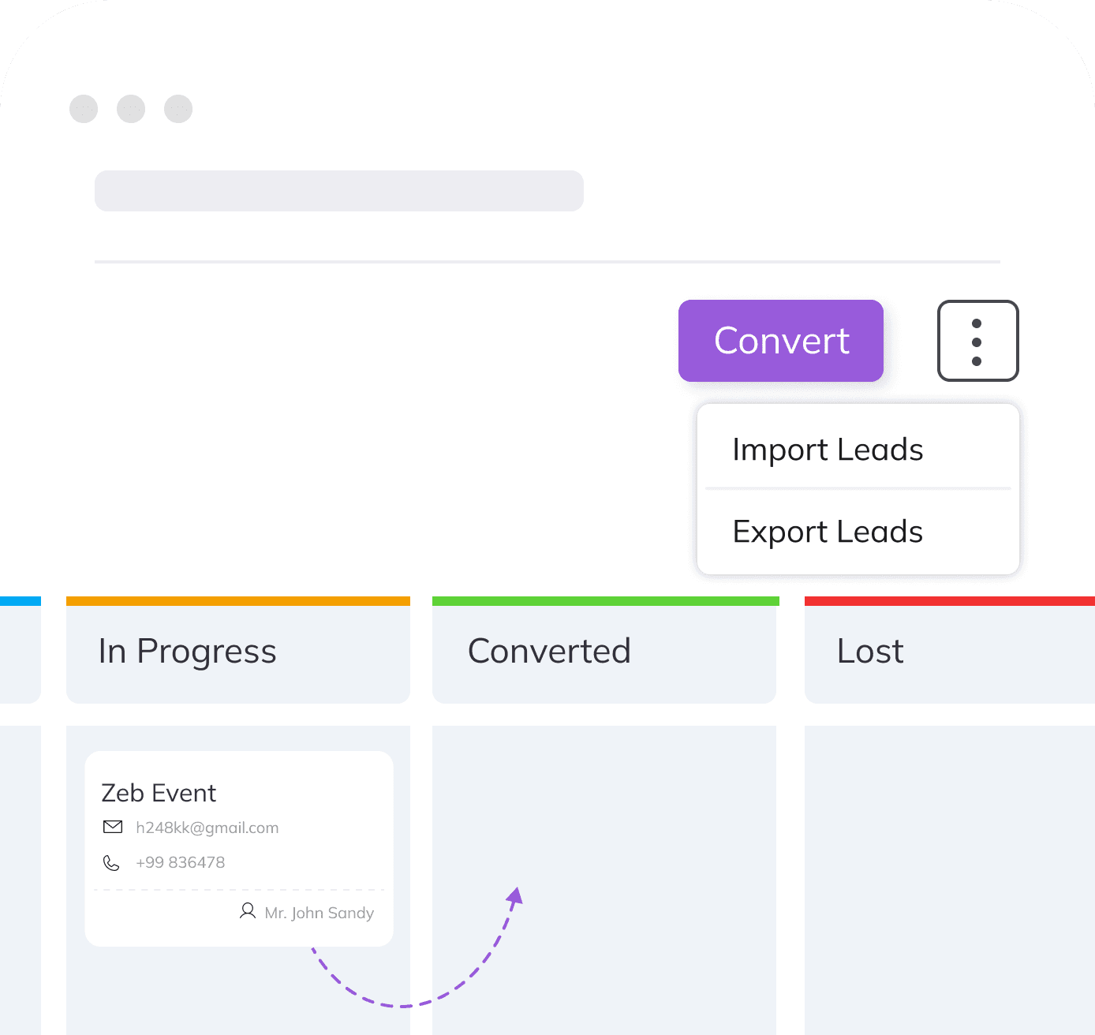Screen dimensions: 1095x1035
Task: Click the middle gray window dot
Action: point(131,109)
